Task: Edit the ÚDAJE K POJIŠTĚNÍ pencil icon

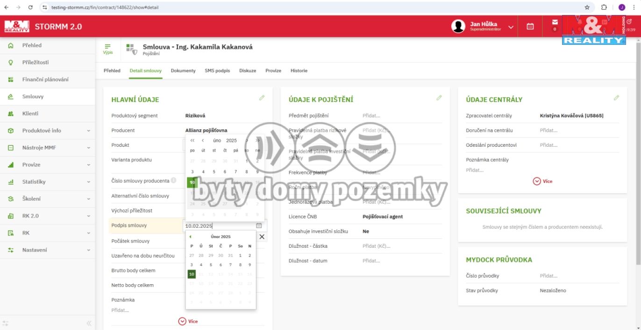Action: [439, 98]
